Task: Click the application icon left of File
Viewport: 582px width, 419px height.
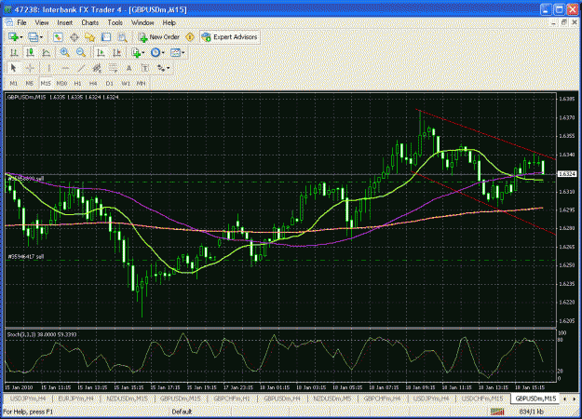Action: 8,22
